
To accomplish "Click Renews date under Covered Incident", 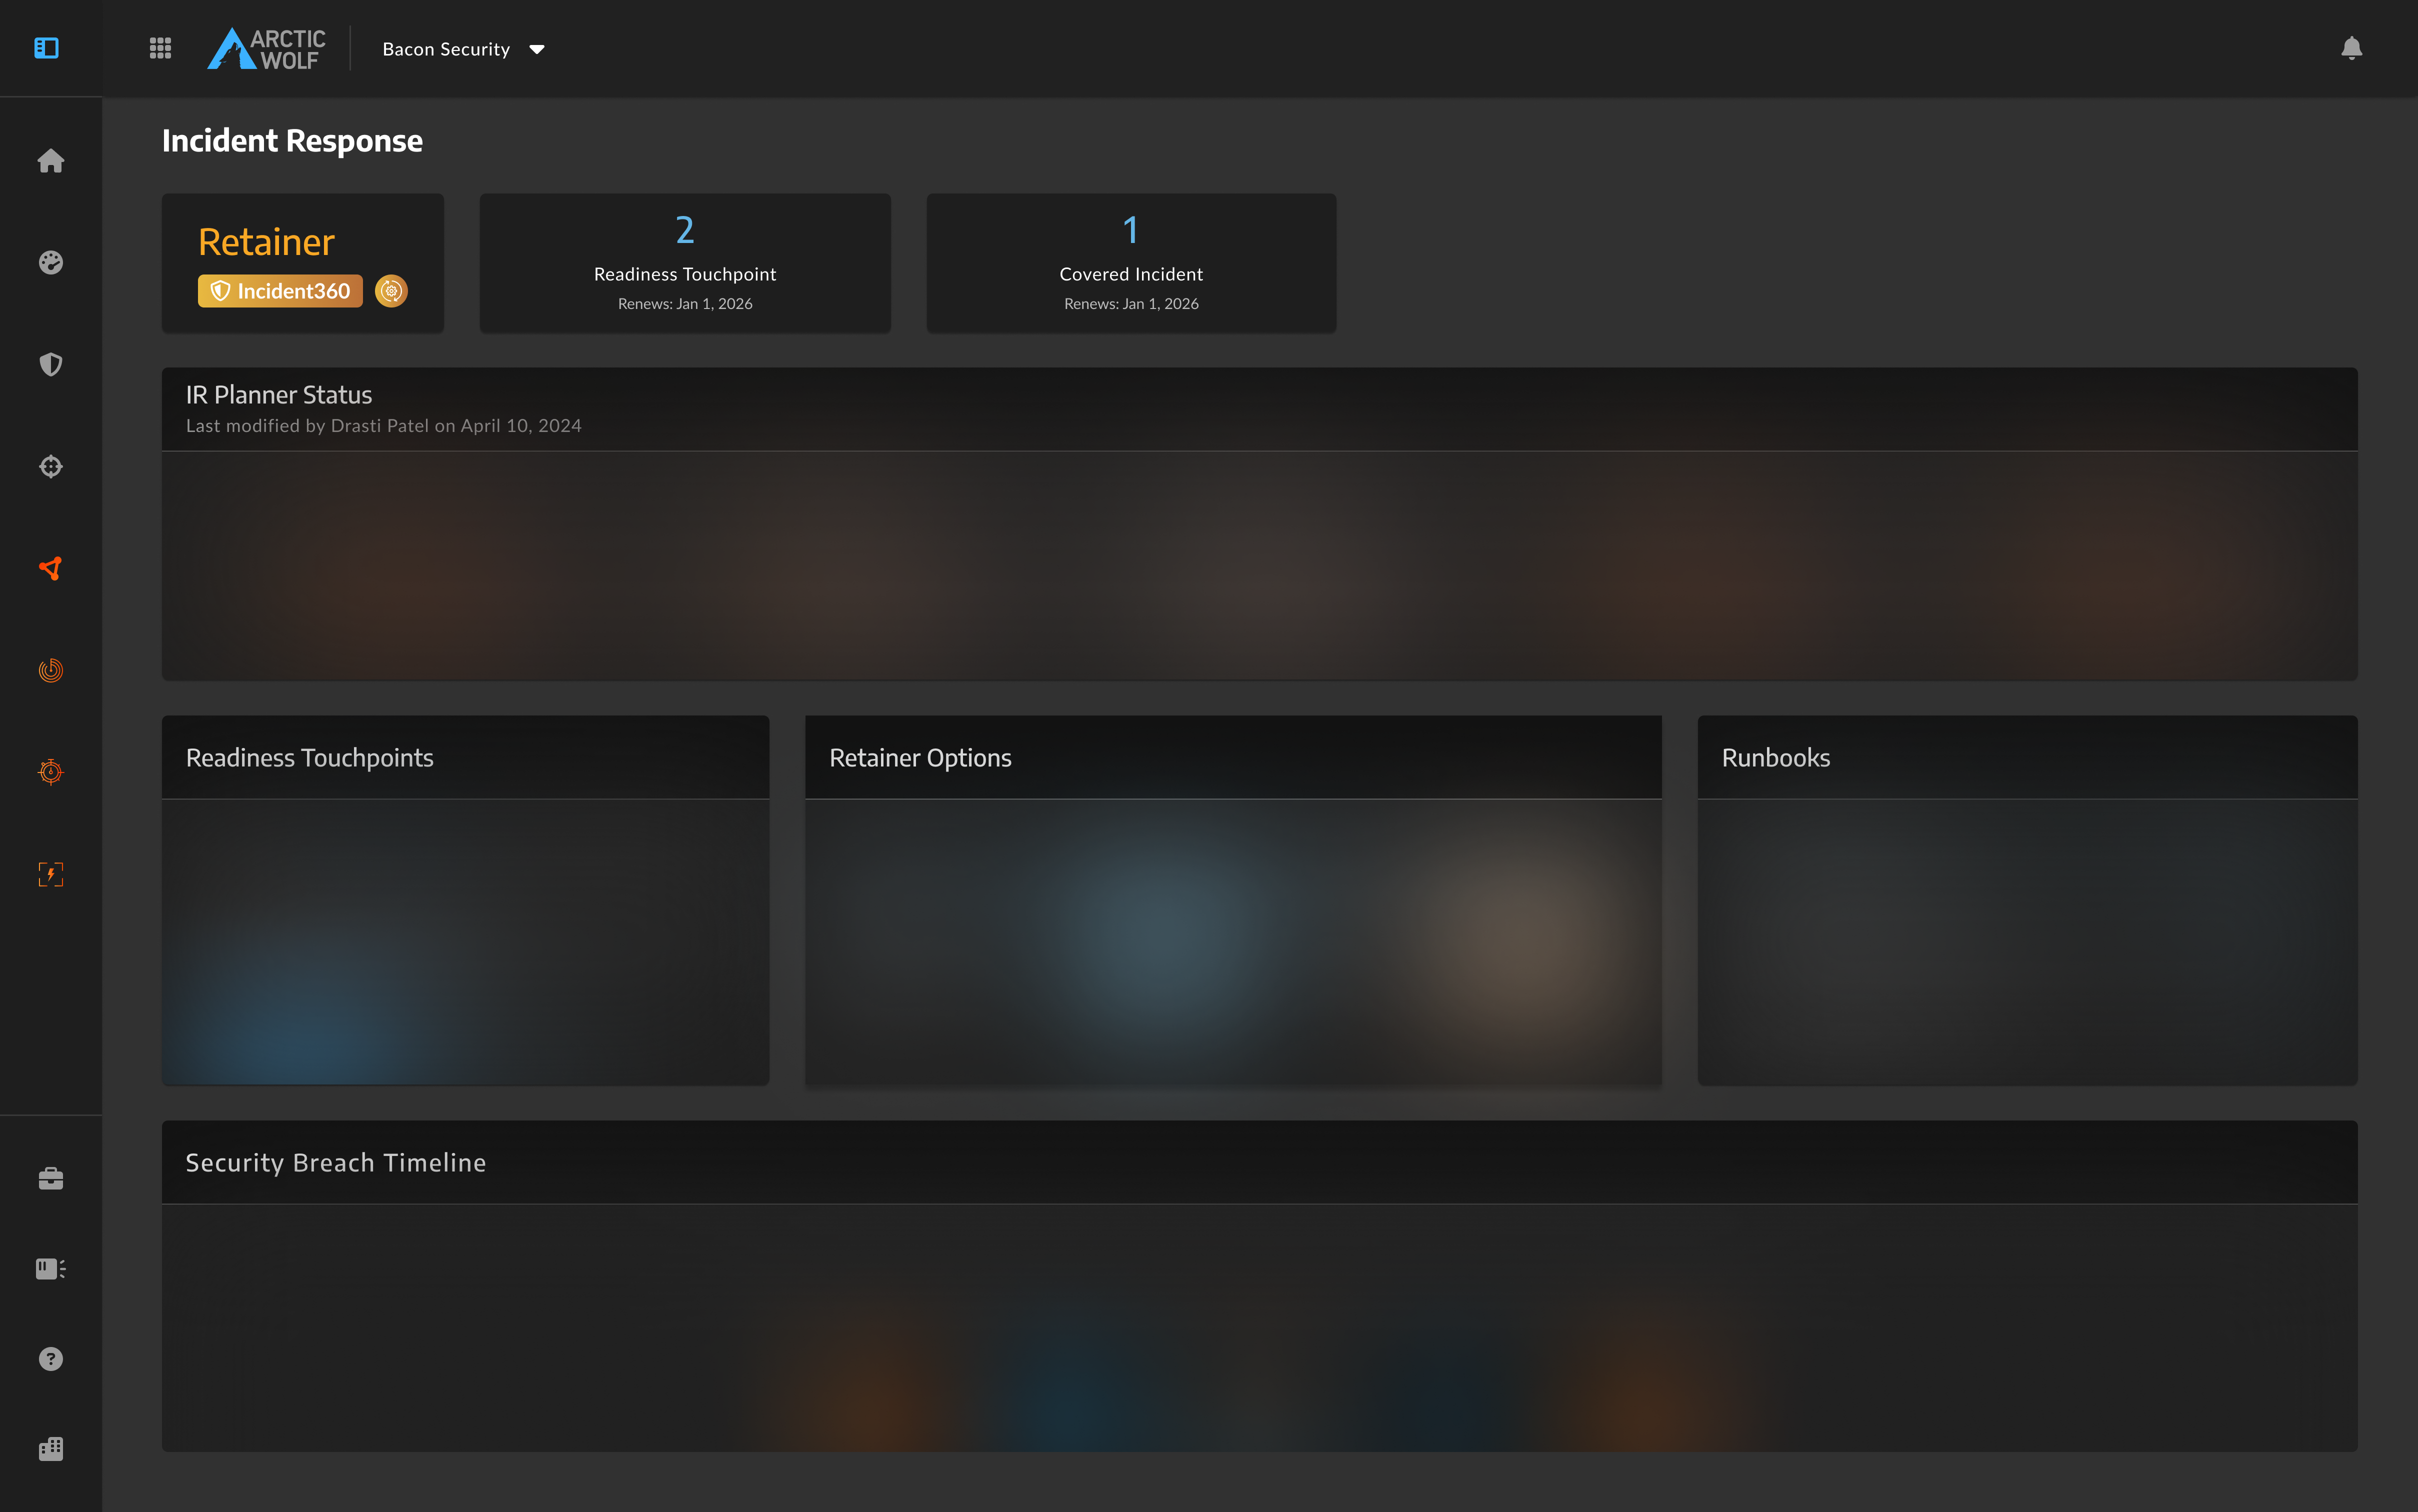I will coord(1131,304).
